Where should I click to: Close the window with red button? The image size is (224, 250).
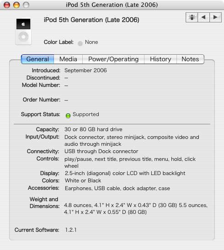point(7,5)
